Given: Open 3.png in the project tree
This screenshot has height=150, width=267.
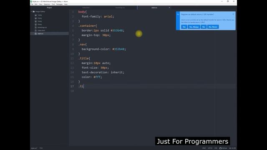Looking at the screenshot, I should pos(40,21).
